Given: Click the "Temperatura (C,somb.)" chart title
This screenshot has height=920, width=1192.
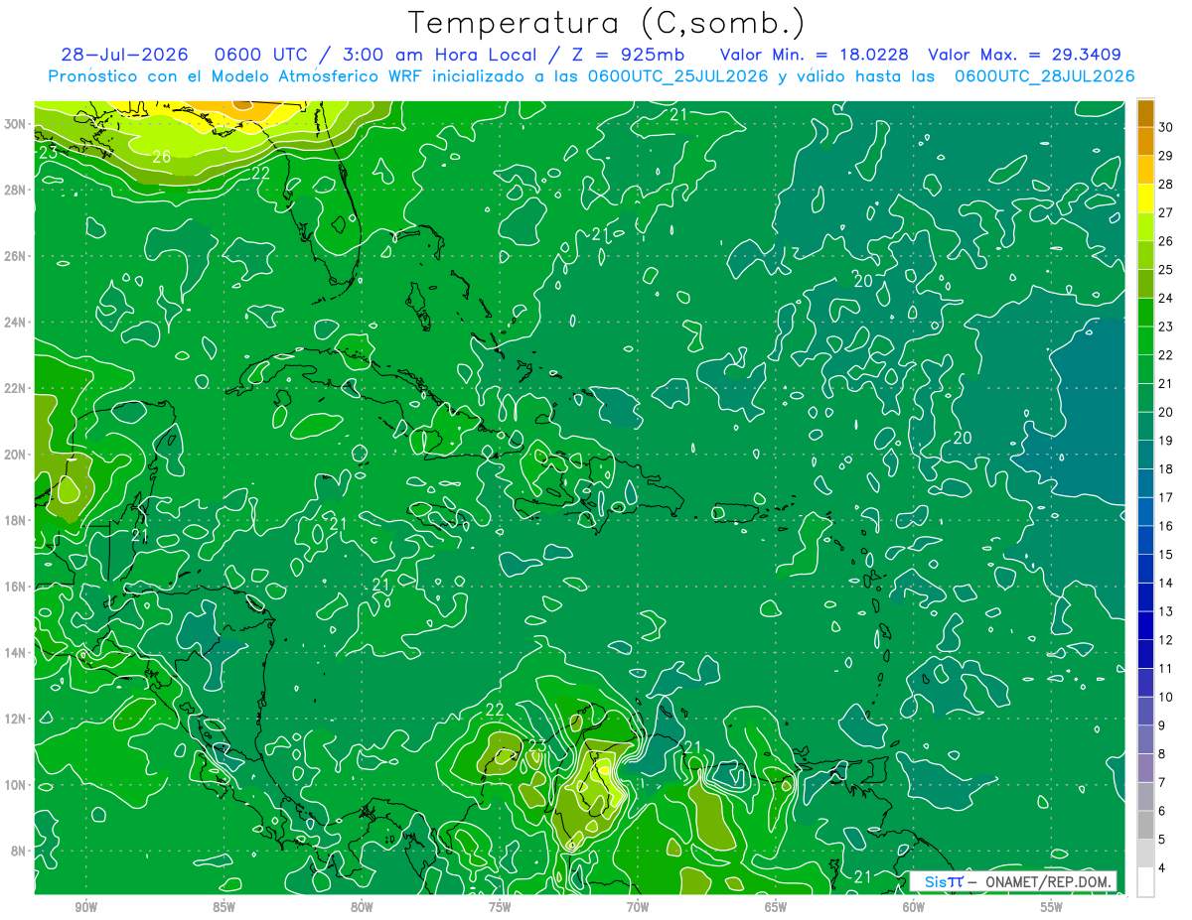Looking at the screenshot, I should pos(607,23).
